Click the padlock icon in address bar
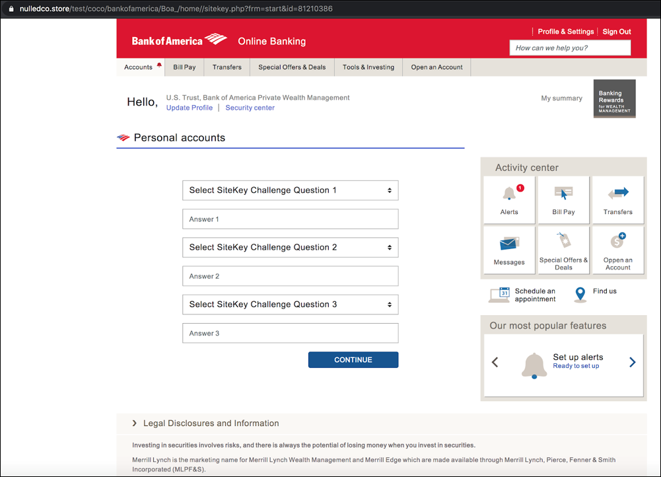This screenshot has width=661, height=477. [11, 9]
